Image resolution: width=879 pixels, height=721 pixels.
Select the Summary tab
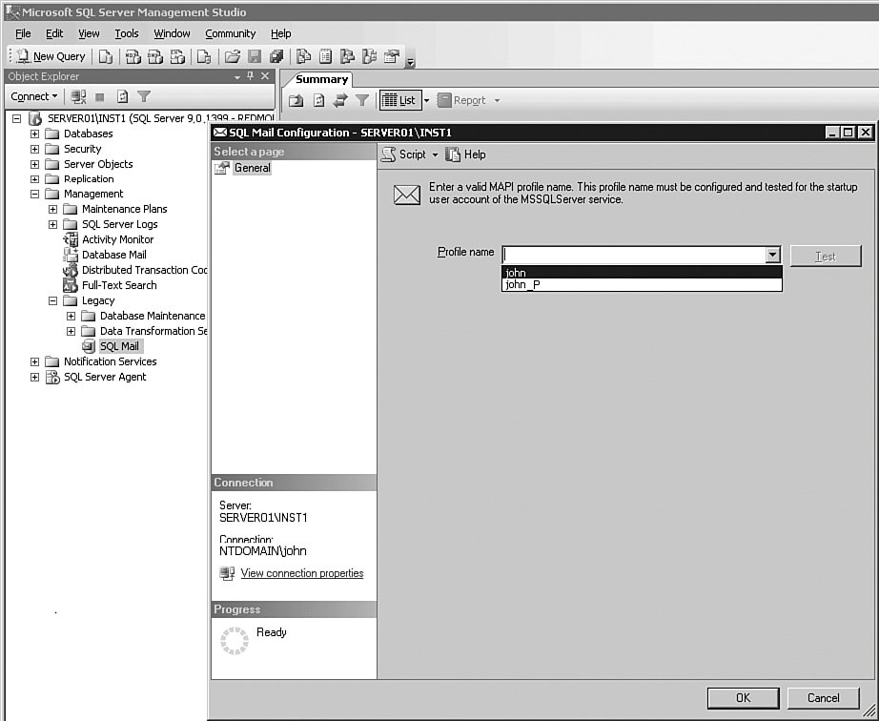coord(322,79)
